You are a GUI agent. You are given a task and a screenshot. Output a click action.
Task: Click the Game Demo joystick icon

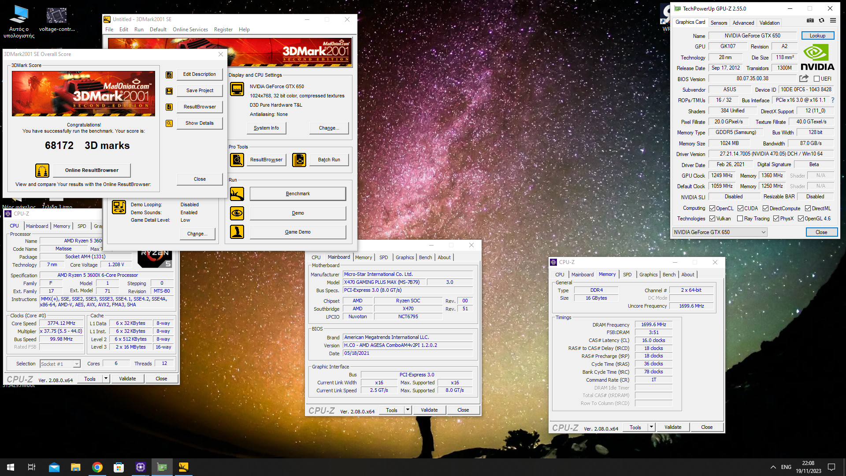click(237, 232)
